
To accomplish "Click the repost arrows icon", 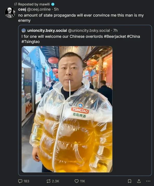I will (x=49, y=181).
